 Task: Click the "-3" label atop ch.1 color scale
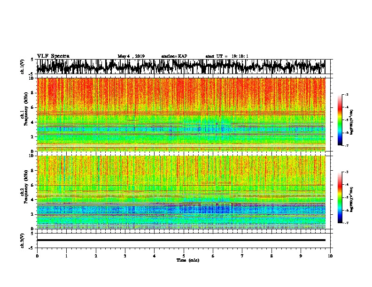tap(346, 94)
